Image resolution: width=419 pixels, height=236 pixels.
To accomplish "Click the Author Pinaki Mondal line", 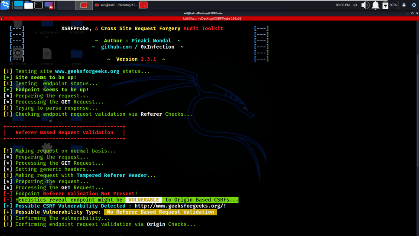I will click(x=137, y=41).
